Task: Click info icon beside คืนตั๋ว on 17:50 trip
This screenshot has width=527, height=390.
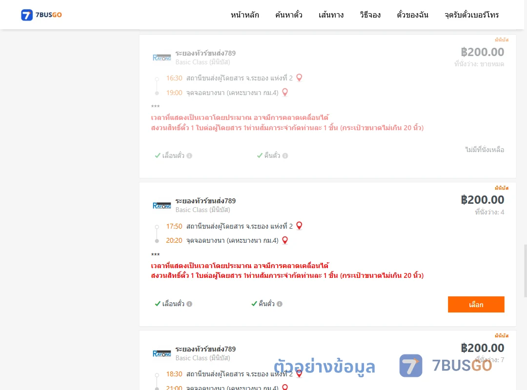Action: pos(280,304)
